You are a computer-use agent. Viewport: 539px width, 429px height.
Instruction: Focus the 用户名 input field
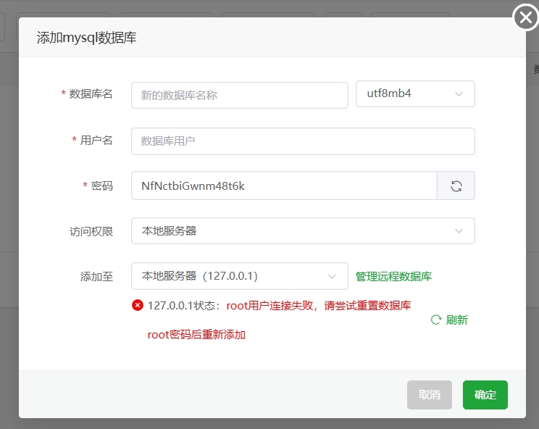click(303, 141)
